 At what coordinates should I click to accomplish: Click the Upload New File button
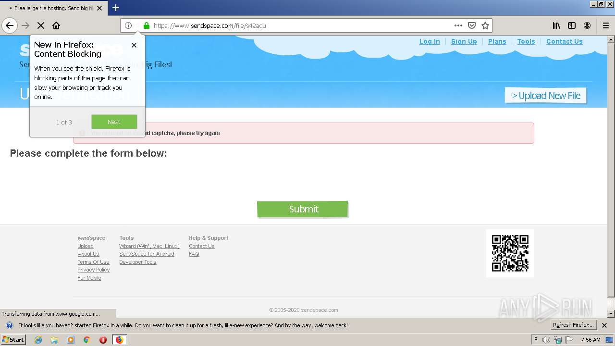546,96
